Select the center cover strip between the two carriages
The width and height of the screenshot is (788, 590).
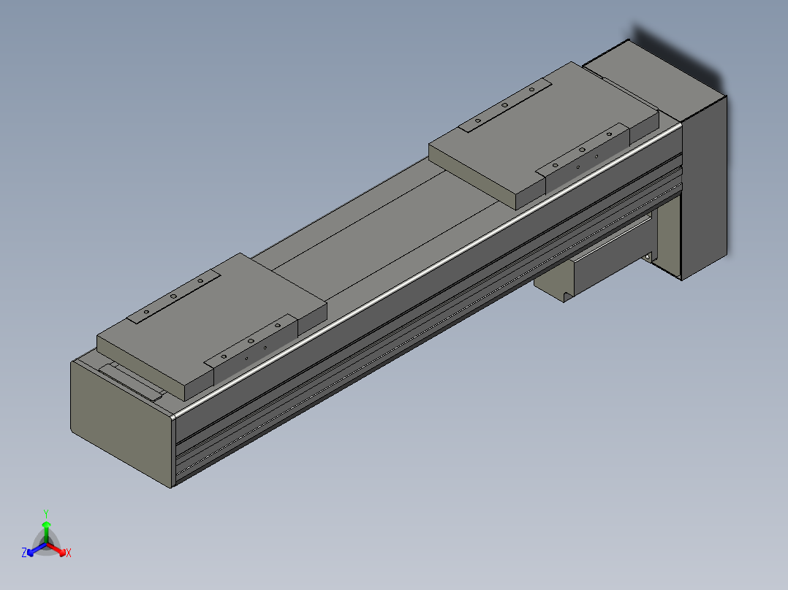[x=387, y=236]
